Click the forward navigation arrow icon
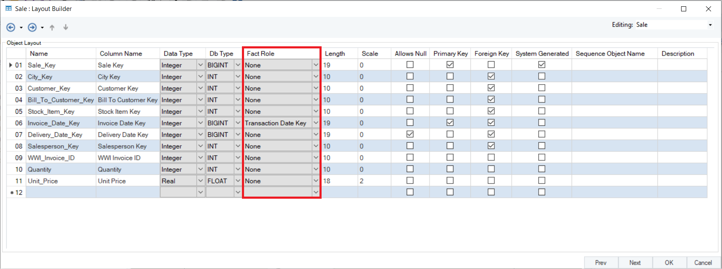This screenshot has height=269, width=722. pos(32,27)
